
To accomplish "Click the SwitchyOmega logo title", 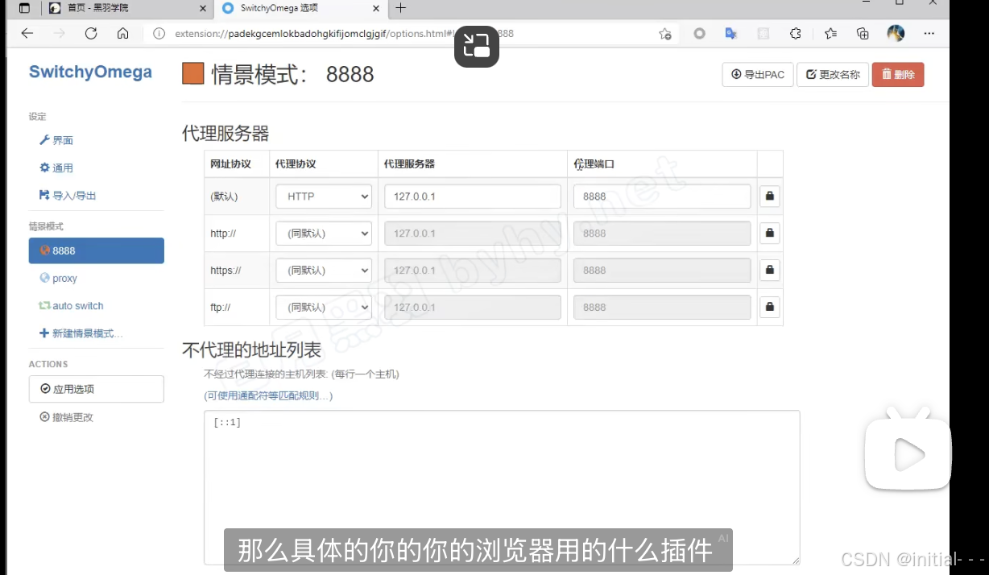I will (x=90, y=72).
